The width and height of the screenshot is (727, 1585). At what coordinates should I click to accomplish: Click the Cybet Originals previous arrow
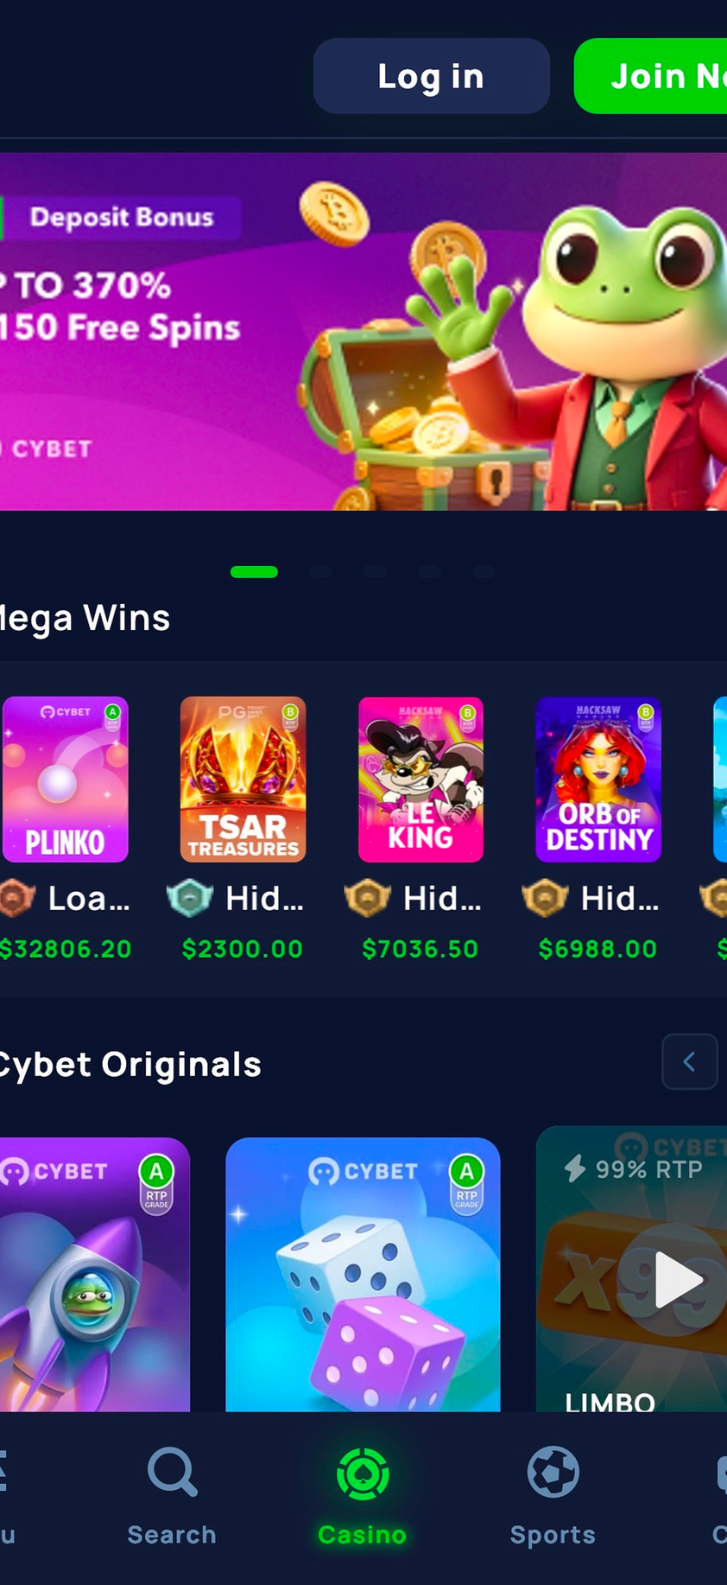click(x=690, y=1061)
